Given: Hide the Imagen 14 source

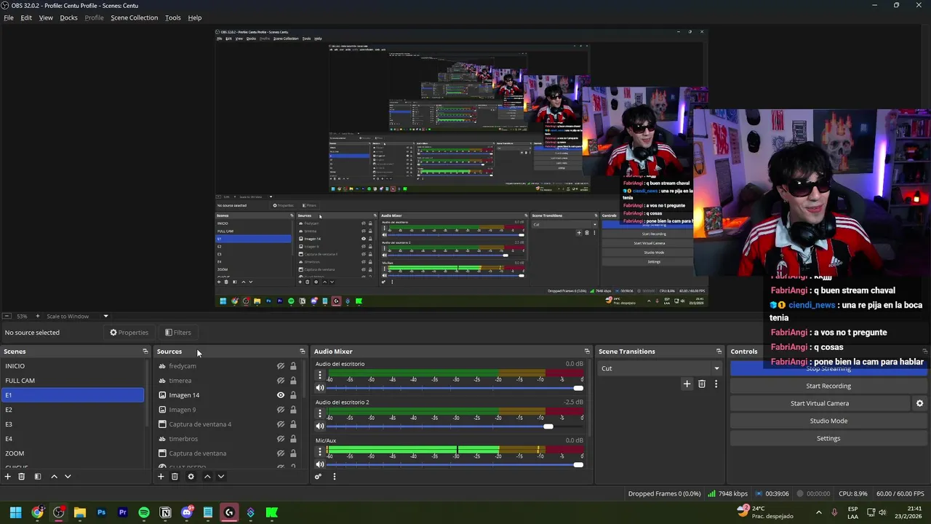Looking at the screenshot, I should (x=281, y=395).
